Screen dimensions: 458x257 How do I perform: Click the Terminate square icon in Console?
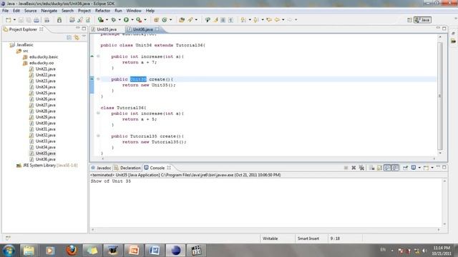(346, 168)
